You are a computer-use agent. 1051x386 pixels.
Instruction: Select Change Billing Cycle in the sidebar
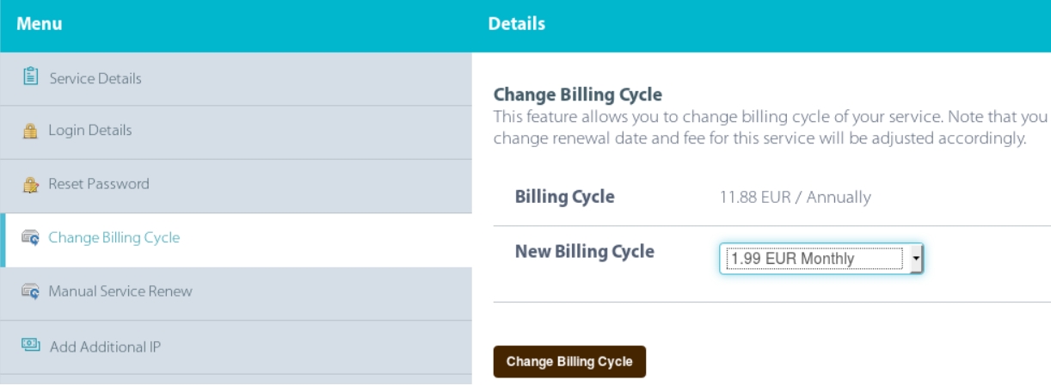coord(114,238)
